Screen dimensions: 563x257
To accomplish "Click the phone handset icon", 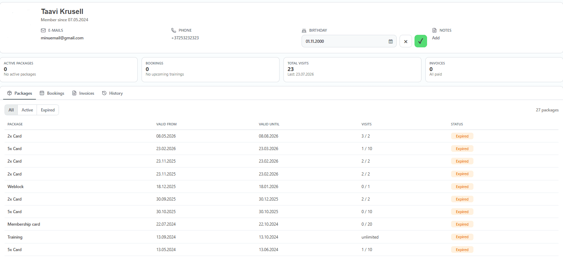I will pos(174,30).
